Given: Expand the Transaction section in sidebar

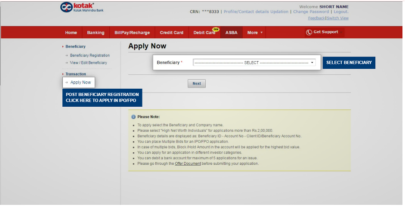Looking at the screenshot, I should click(x=75, y=74).
